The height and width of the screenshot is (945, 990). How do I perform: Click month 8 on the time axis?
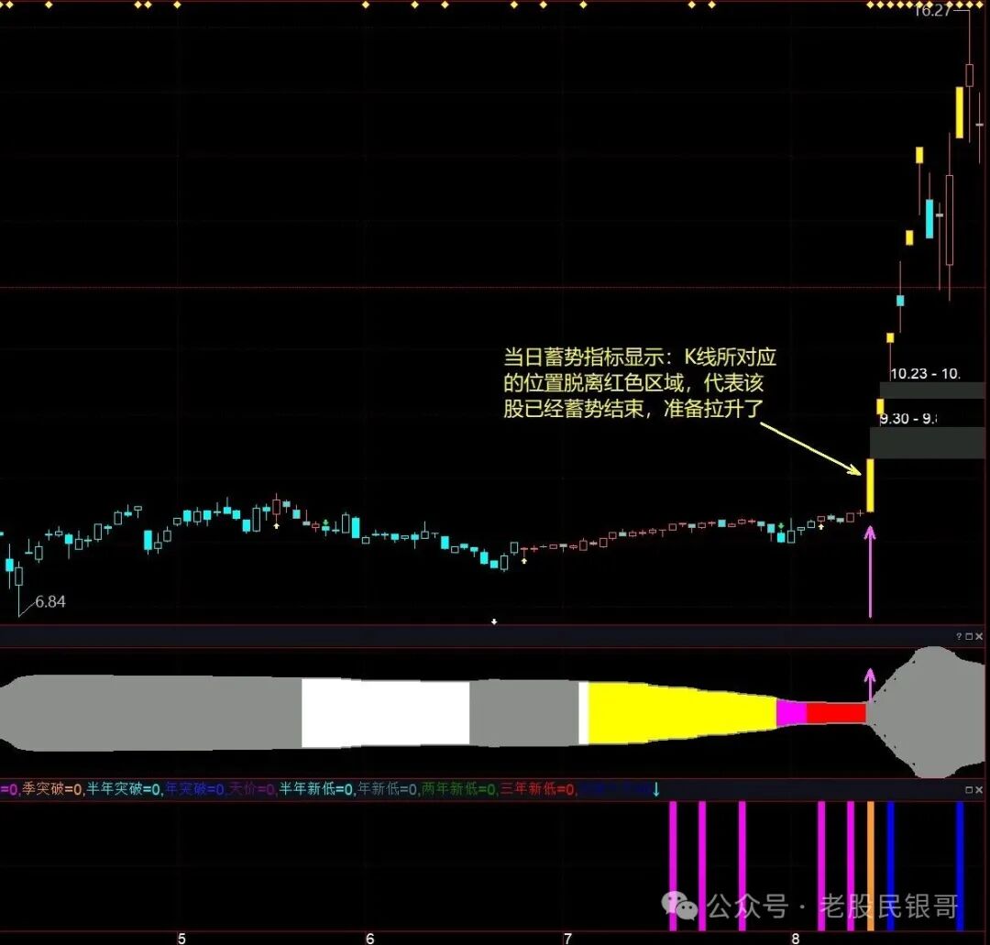(x=796, y=938)
